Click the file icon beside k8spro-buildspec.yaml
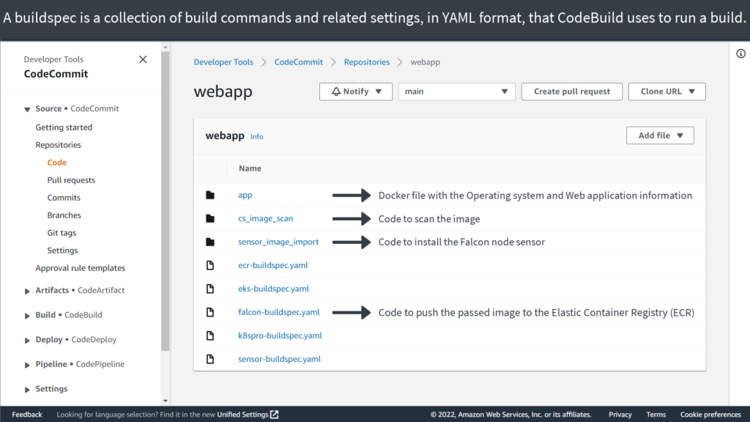750x422 pixels. coord(210,336)
